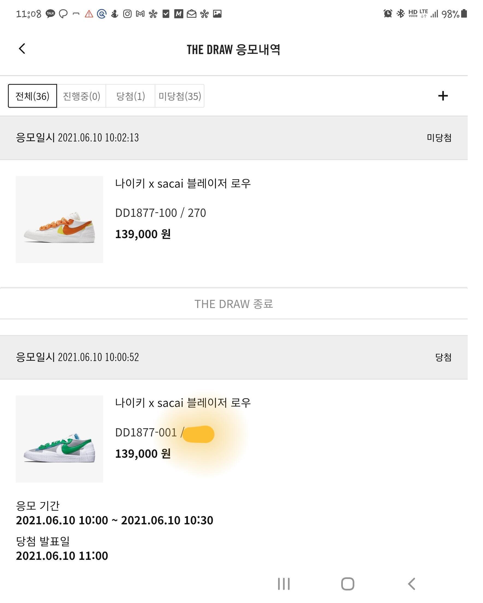The height and width of the screenshot is (603, 483).
Task: Select the 전체(36) tab
Action: tap(33, 96)
